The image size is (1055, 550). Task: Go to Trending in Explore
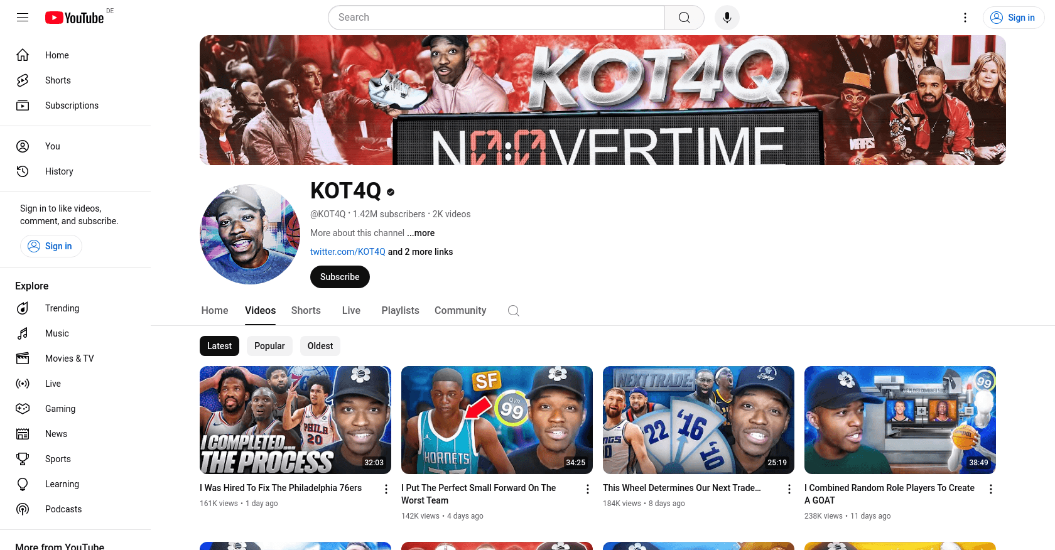(x=62, y=308)
